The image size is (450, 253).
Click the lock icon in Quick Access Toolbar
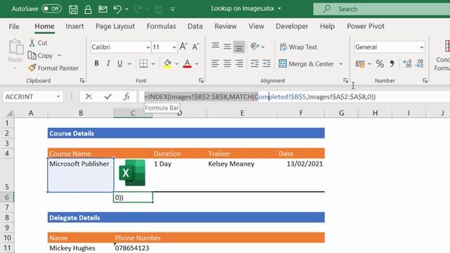click(88, 9)
